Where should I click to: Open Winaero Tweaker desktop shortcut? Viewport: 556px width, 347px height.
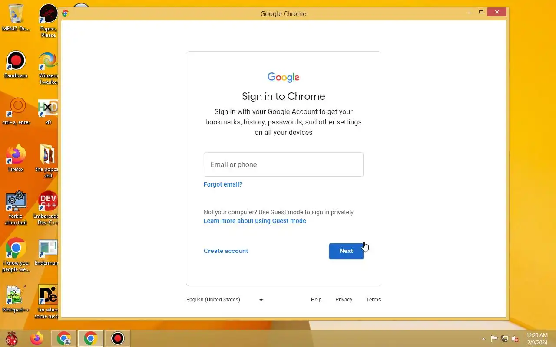[48, 68]
